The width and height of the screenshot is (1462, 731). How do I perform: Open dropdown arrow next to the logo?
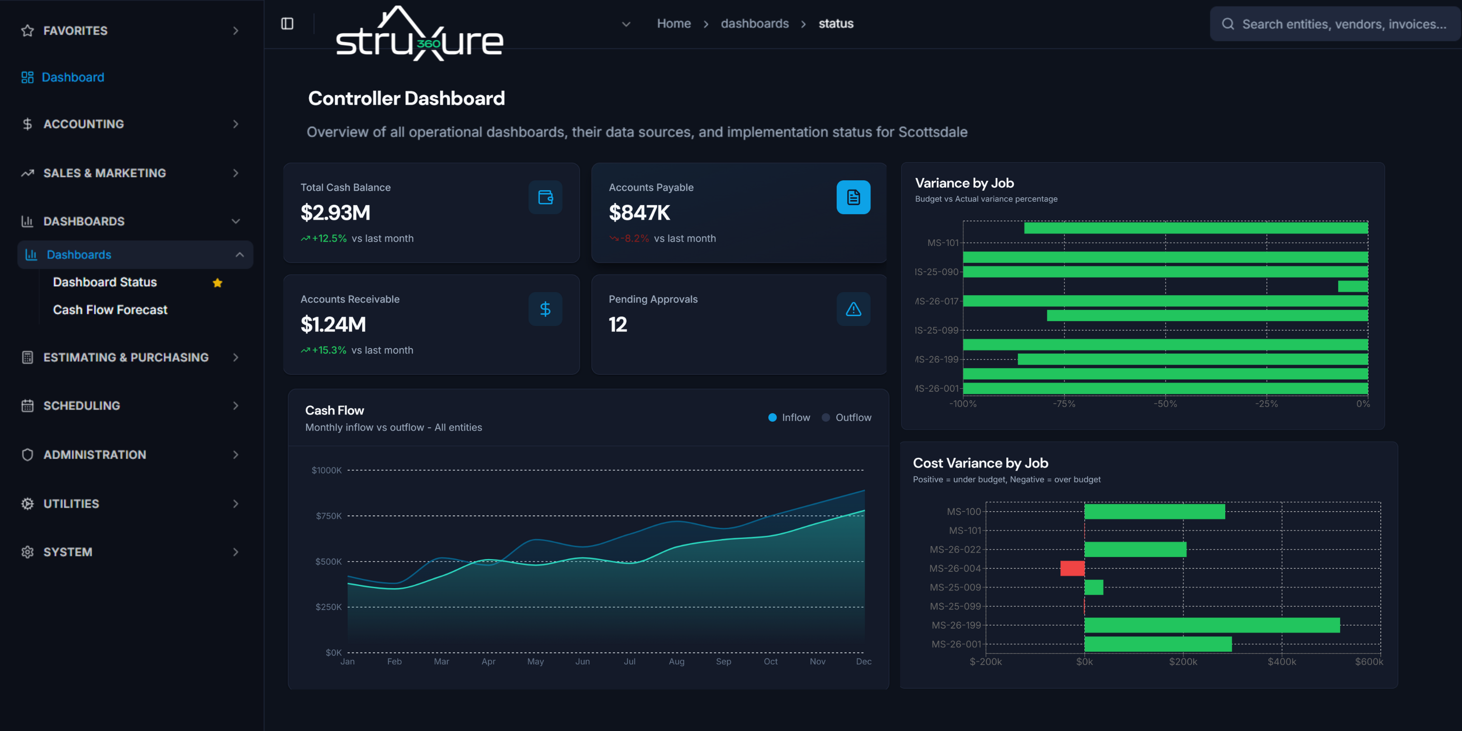[x=626, y=24]
